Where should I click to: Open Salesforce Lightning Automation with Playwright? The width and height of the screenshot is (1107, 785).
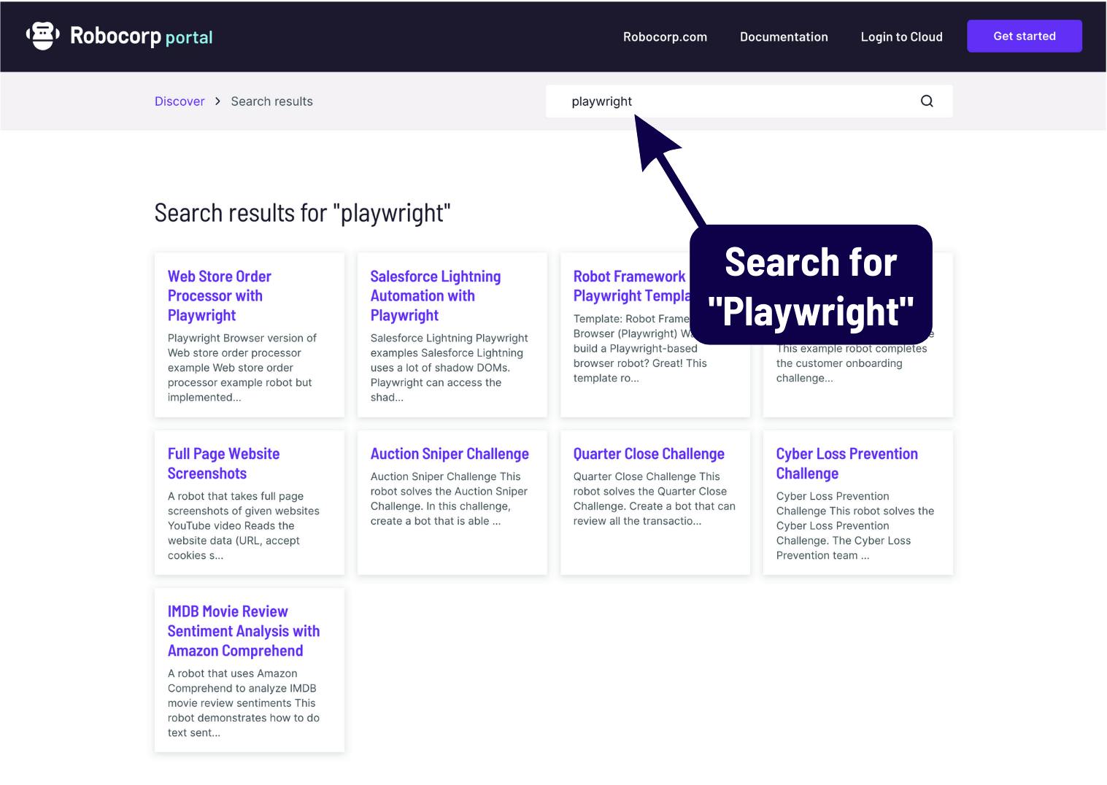tap(435, 295)
